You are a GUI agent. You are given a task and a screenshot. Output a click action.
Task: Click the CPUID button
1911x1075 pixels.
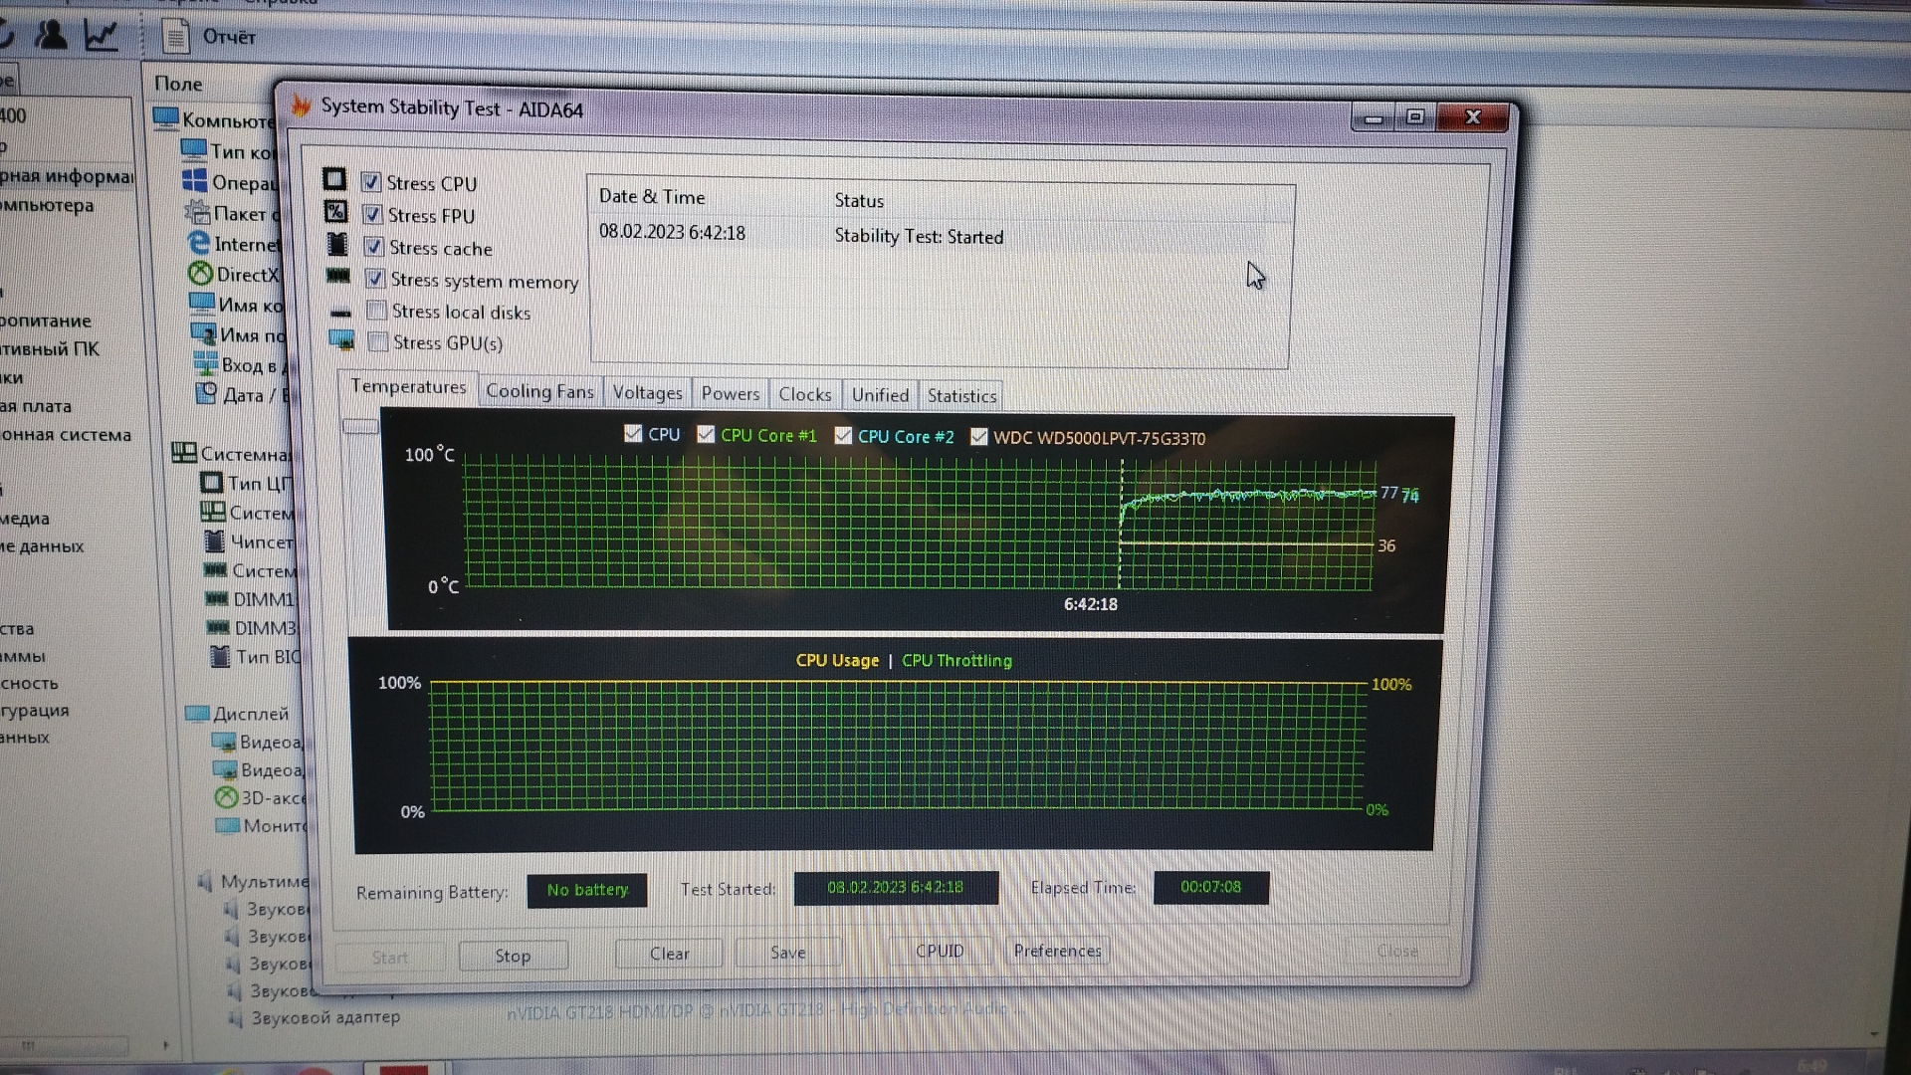pos(939,951)
